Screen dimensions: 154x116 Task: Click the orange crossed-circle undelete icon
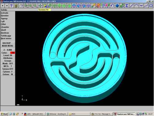click(98, 6)
